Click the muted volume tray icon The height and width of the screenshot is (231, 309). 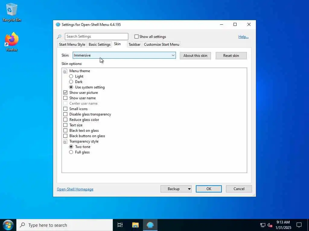270,225
